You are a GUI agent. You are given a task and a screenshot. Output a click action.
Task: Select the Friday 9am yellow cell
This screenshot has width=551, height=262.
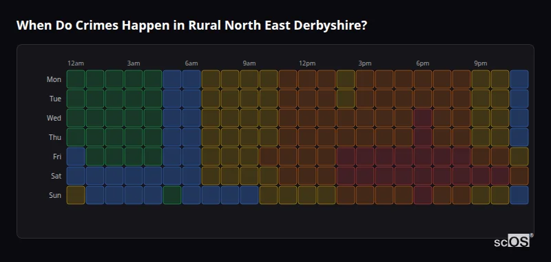coord(249,157)
